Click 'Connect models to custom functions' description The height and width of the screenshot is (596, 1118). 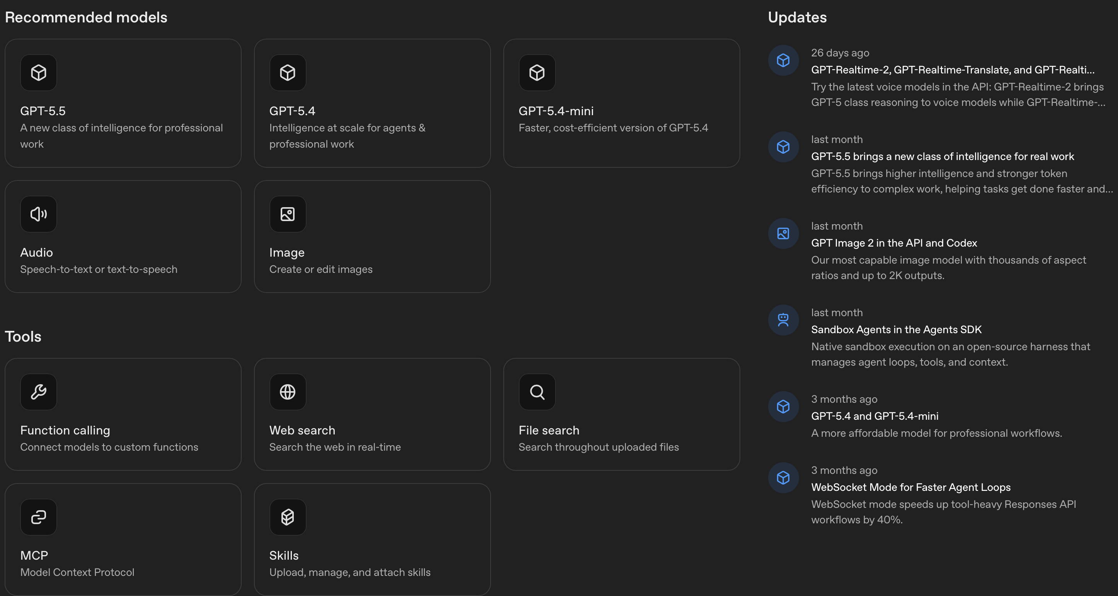point(109,447)
